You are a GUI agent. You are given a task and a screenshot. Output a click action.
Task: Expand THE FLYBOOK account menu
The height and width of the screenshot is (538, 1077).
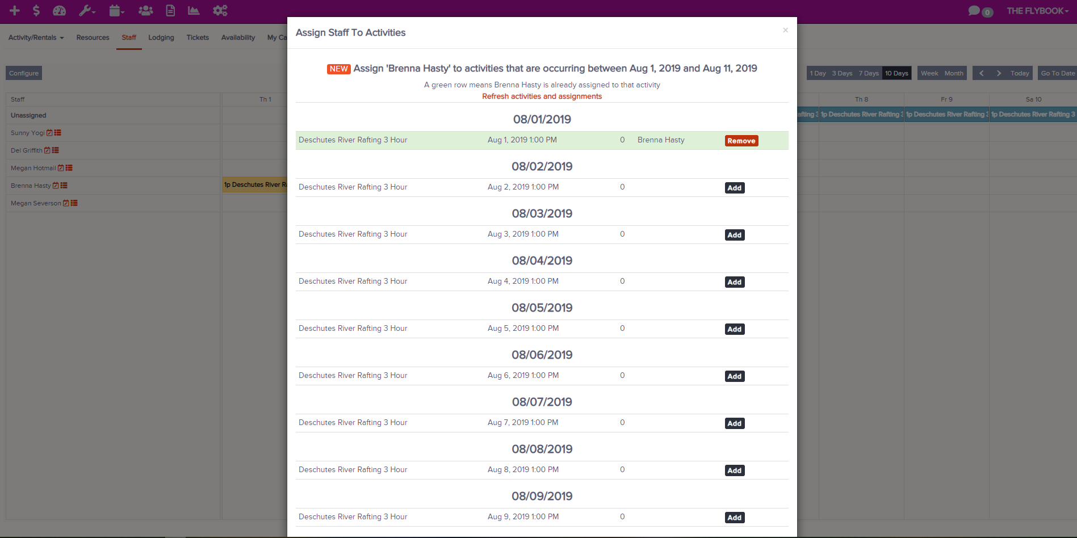(1038, 11)
